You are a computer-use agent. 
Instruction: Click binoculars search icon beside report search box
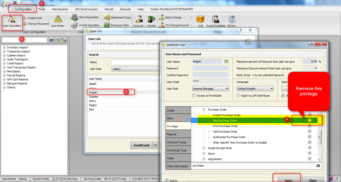[51, 40]
